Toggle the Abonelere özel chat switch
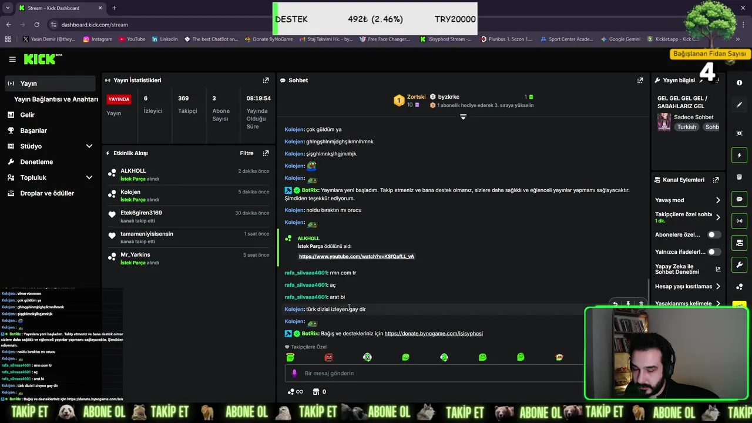Screen dimensions: 752x423 click(x=714, y=234)
